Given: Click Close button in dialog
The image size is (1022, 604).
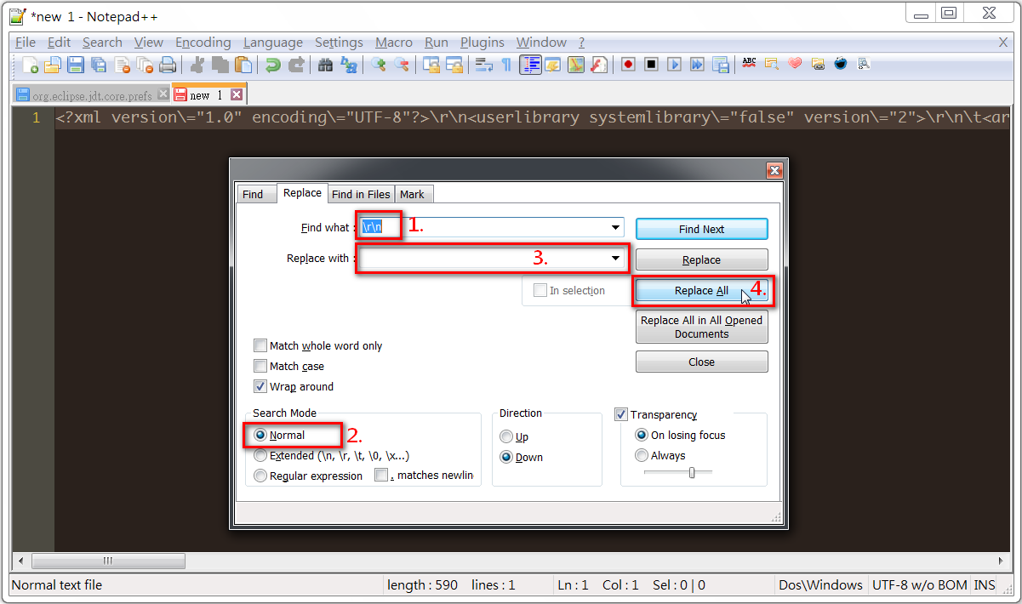Looking at the screenshot, I should pyautogui.click(x=702, y=362).
